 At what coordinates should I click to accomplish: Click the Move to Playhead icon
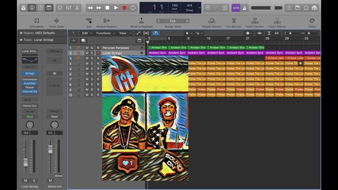142,21
